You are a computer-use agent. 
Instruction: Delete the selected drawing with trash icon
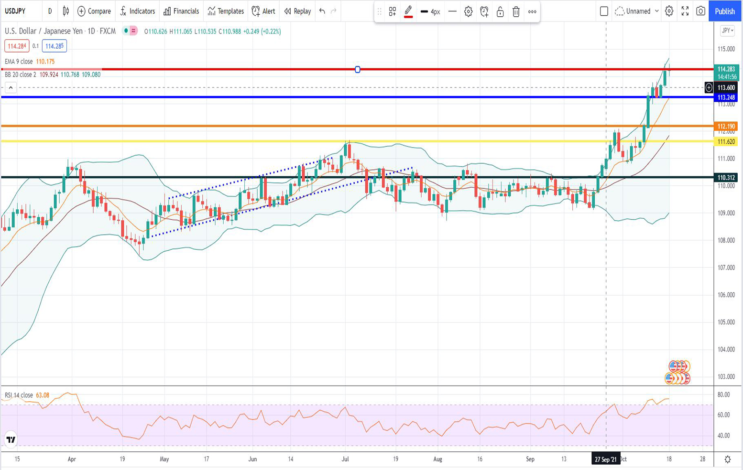516,11
